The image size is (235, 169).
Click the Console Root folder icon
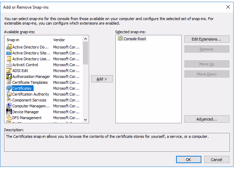point(120,39)
